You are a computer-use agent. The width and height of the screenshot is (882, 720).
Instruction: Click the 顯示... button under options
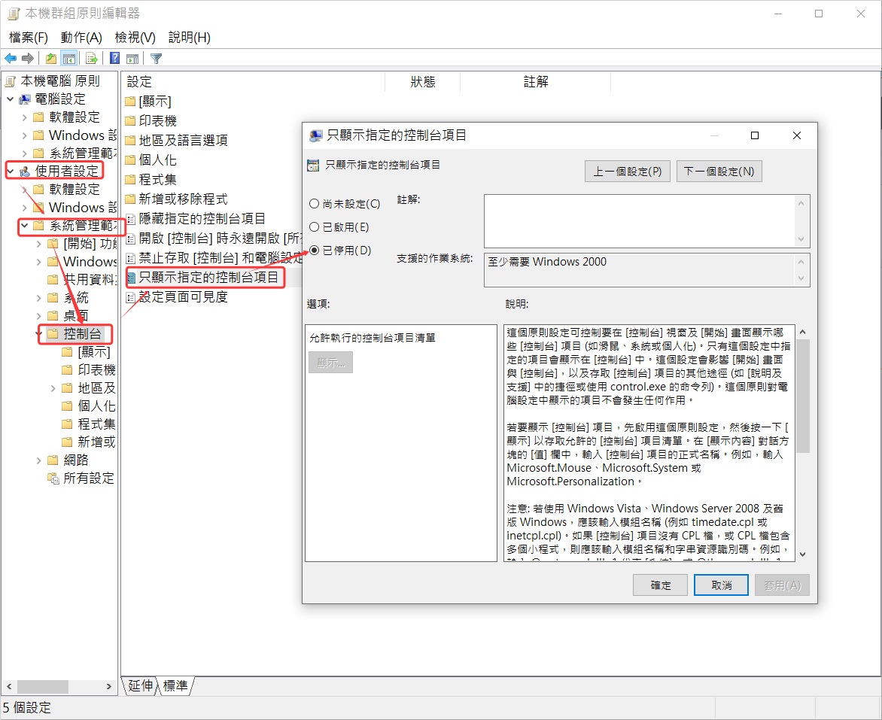pyautogui.click(x=331, y=363)
